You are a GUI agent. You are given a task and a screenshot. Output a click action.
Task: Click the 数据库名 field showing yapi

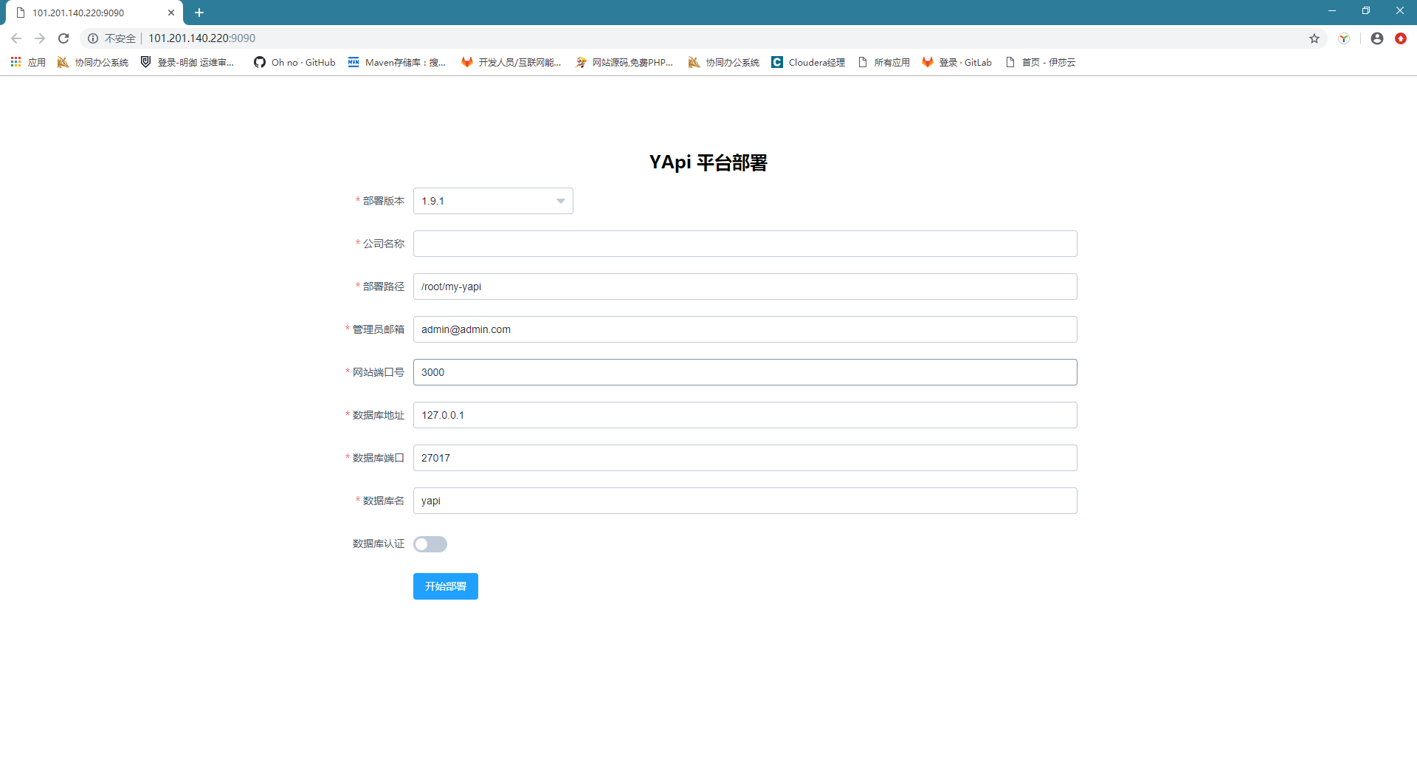click(x=745, y=501)
